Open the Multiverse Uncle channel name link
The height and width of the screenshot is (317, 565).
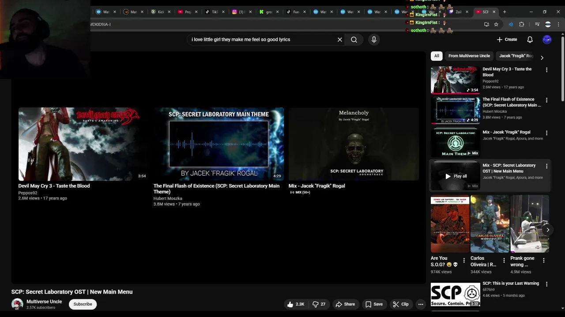point(44,302)
